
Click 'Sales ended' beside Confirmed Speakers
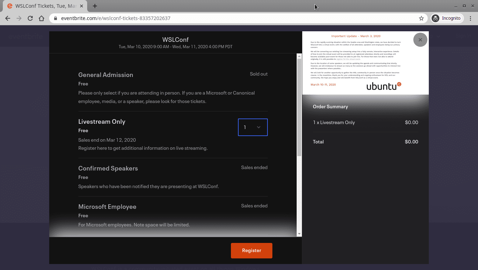(x=254, y=167)
